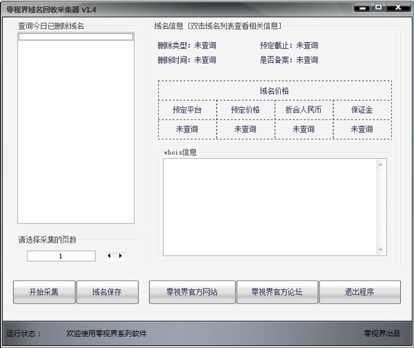
Task: Click the whois信息 group label
Action: coord(180,152)
